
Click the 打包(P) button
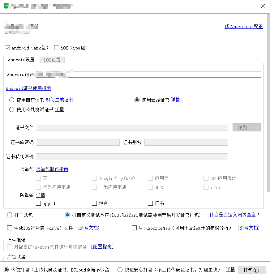(x=252, y=269)
